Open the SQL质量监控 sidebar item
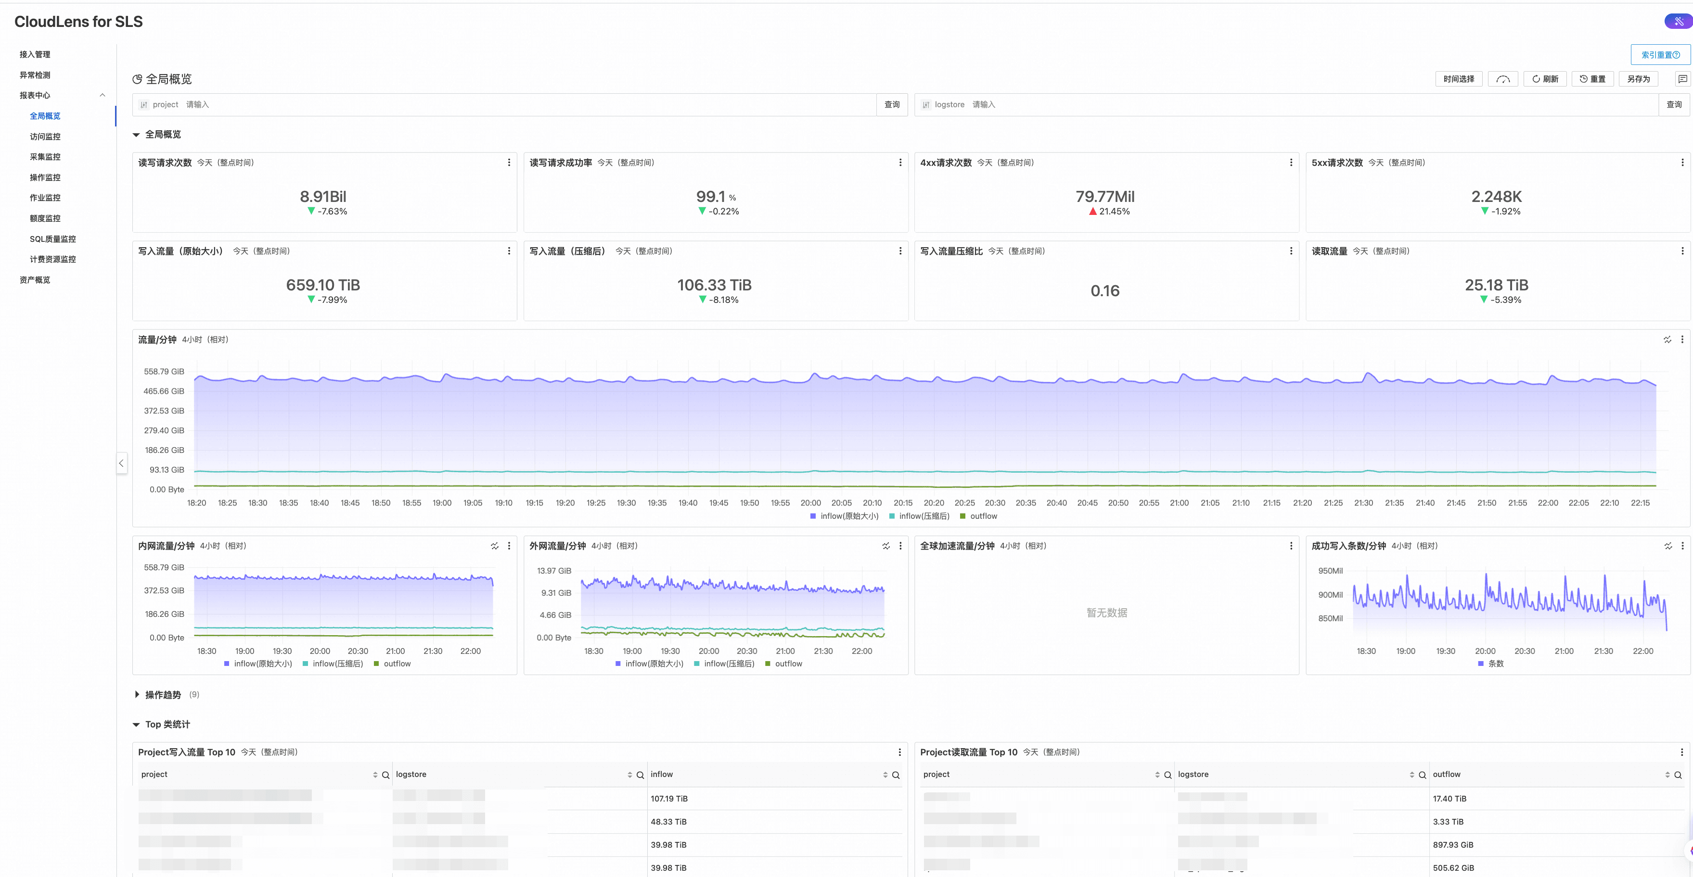 [52, 239]
